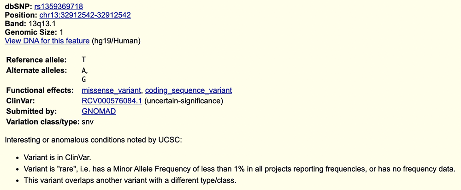This screenshot has width=461, height=190.
Task: Click the chr13:32912542-32912542 position link
Action: (85, 15)
